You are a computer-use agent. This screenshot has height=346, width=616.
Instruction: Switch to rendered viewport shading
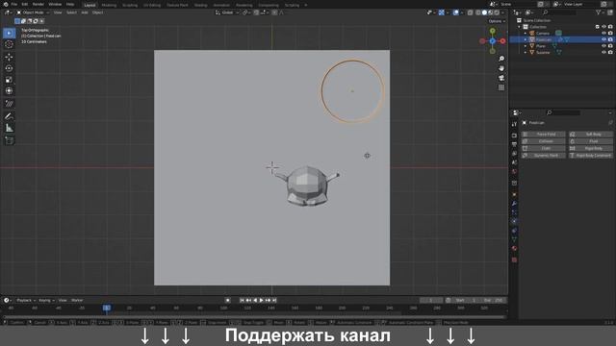pyautogui.click(x=497, y=12)
